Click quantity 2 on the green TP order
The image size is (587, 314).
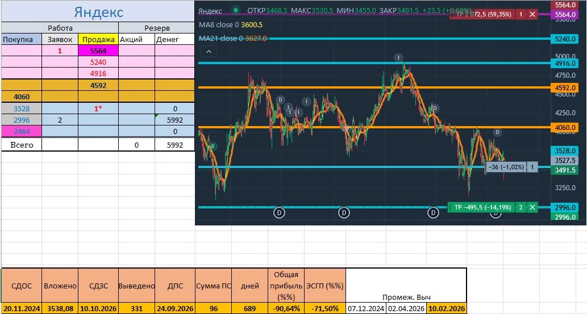coord(521,207)
